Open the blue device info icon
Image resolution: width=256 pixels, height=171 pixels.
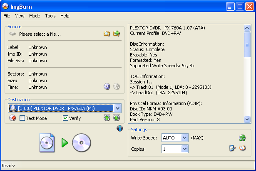pyautogui.click(x=120, y=128)
